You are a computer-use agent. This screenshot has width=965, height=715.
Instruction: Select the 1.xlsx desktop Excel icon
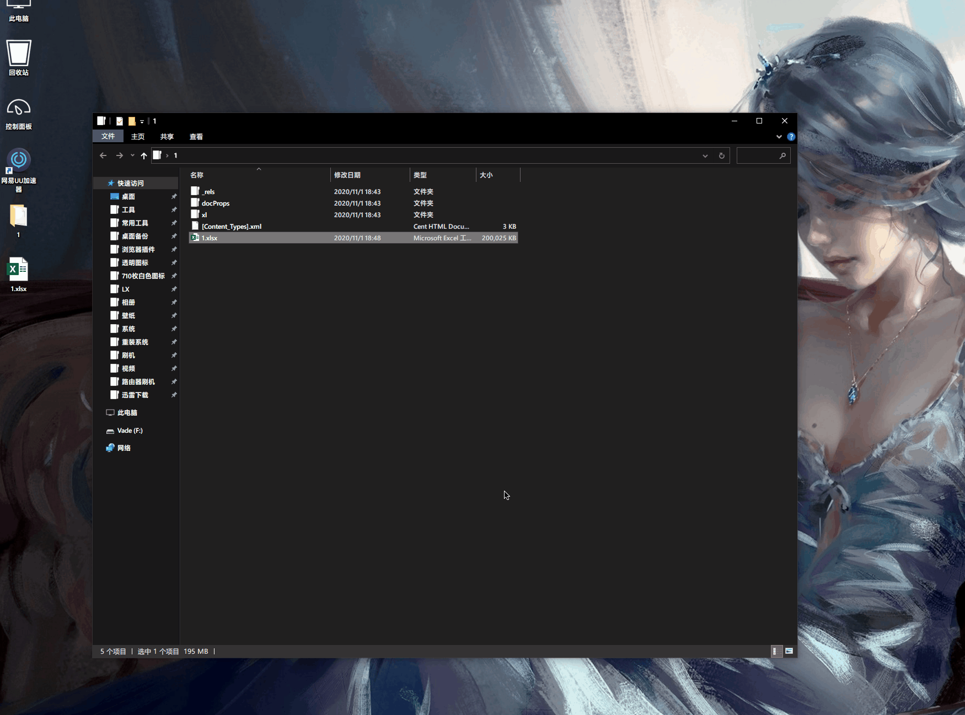coord(18,275)
